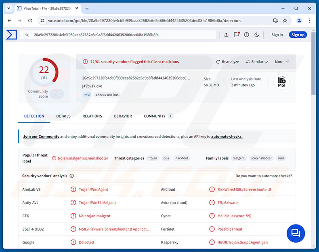Click the hash search input field
Screen dimensions: 319x252
118,35
